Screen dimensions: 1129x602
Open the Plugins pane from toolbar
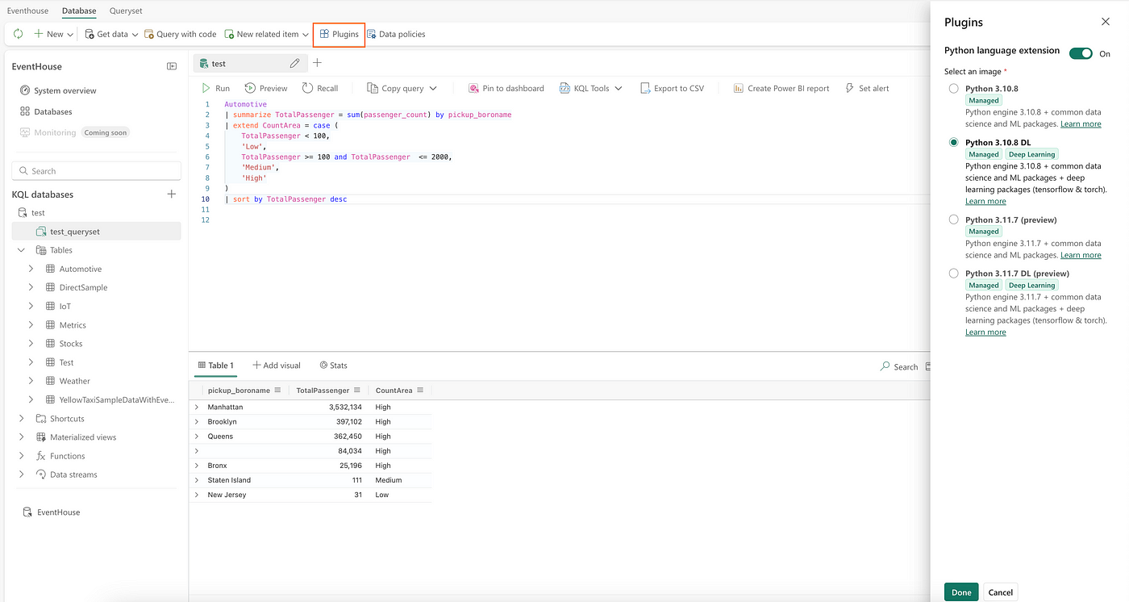click(339, 34)
